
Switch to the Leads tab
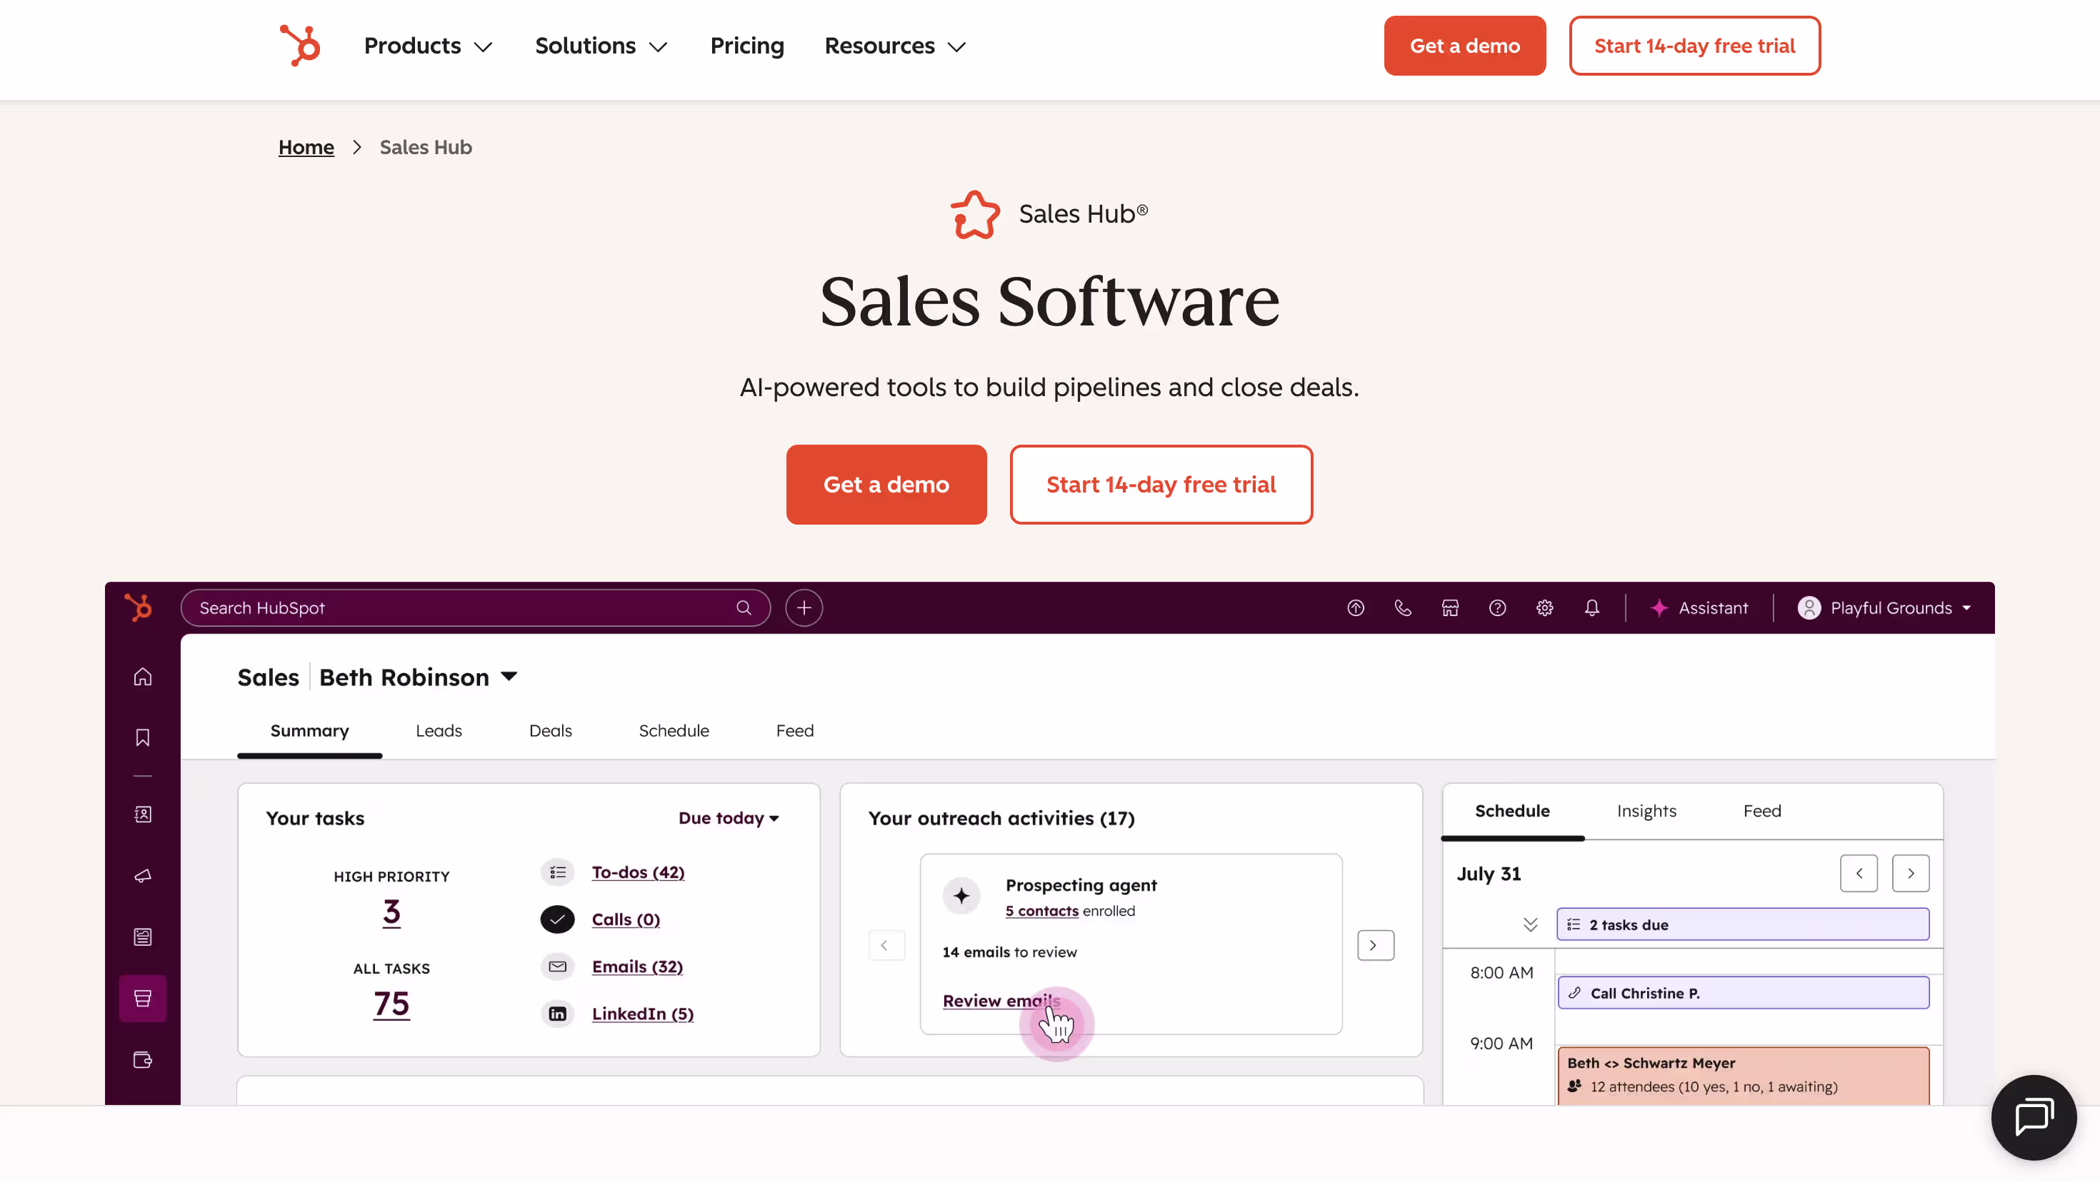click(x=439, y=731)
